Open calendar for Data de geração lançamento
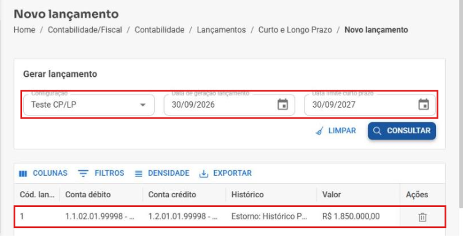The width and height of the screenshot is (463, 236). click(x=282, y=104)
